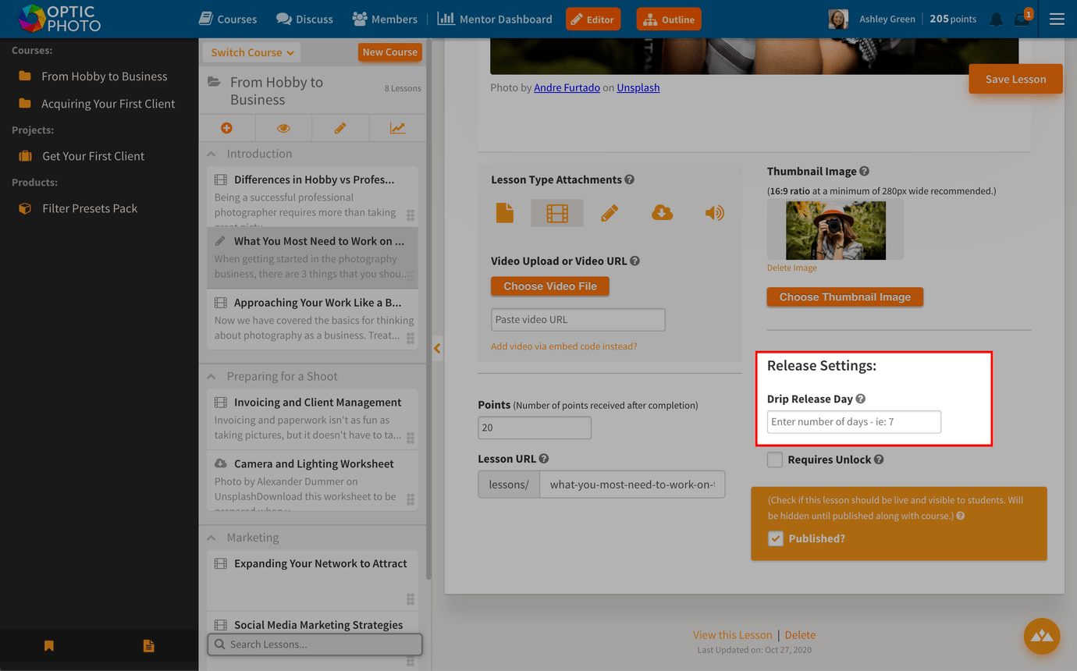The height and width of the screenshot is (671, 1077).
Task: Select the worksheet pencil attachment icon
Action: coord(610,212)
